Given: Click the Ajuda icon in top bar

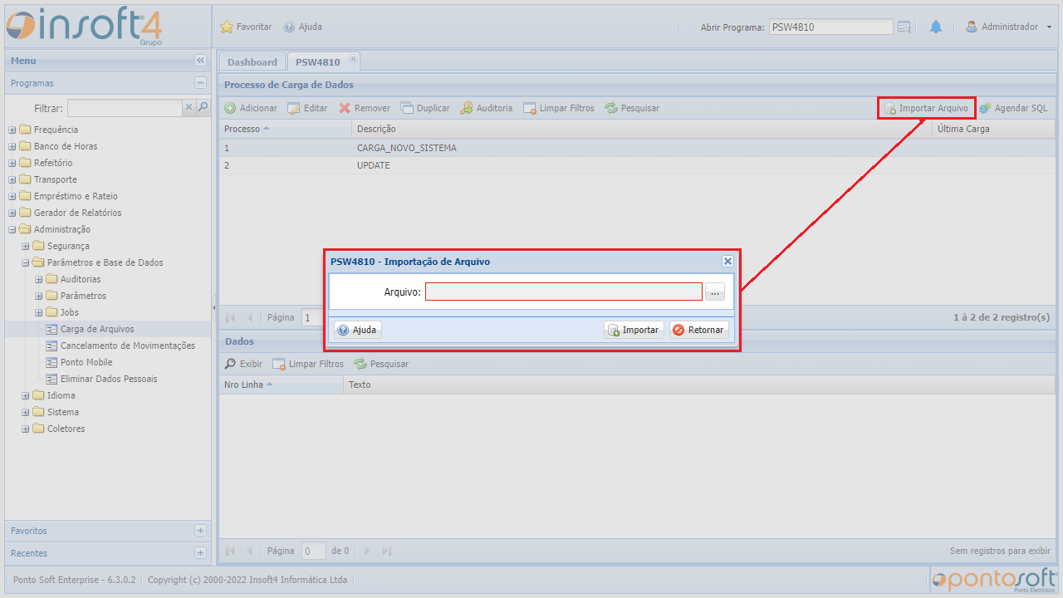Looking at the screenshot, I should [289, 27].
